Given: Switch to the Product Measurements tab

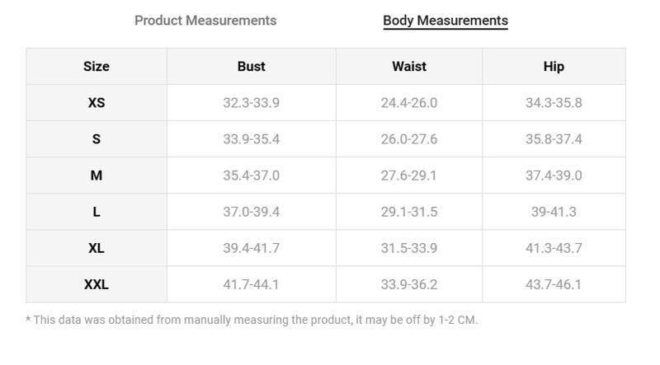Looking at the screenshot, I should (205, 20).
